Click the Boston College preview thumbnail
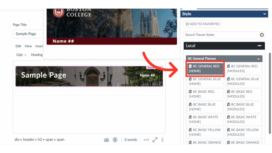The width and height of the screenshot is (272, 153). 112,27
